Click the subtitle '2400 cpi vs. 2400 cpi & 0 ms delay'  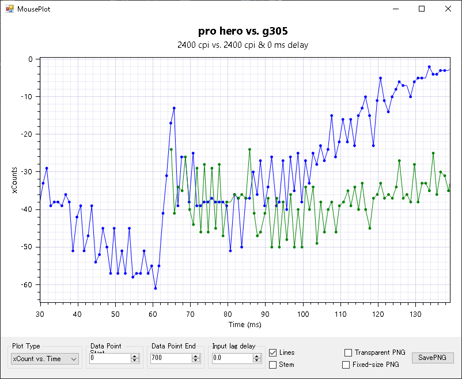(243, 45)
